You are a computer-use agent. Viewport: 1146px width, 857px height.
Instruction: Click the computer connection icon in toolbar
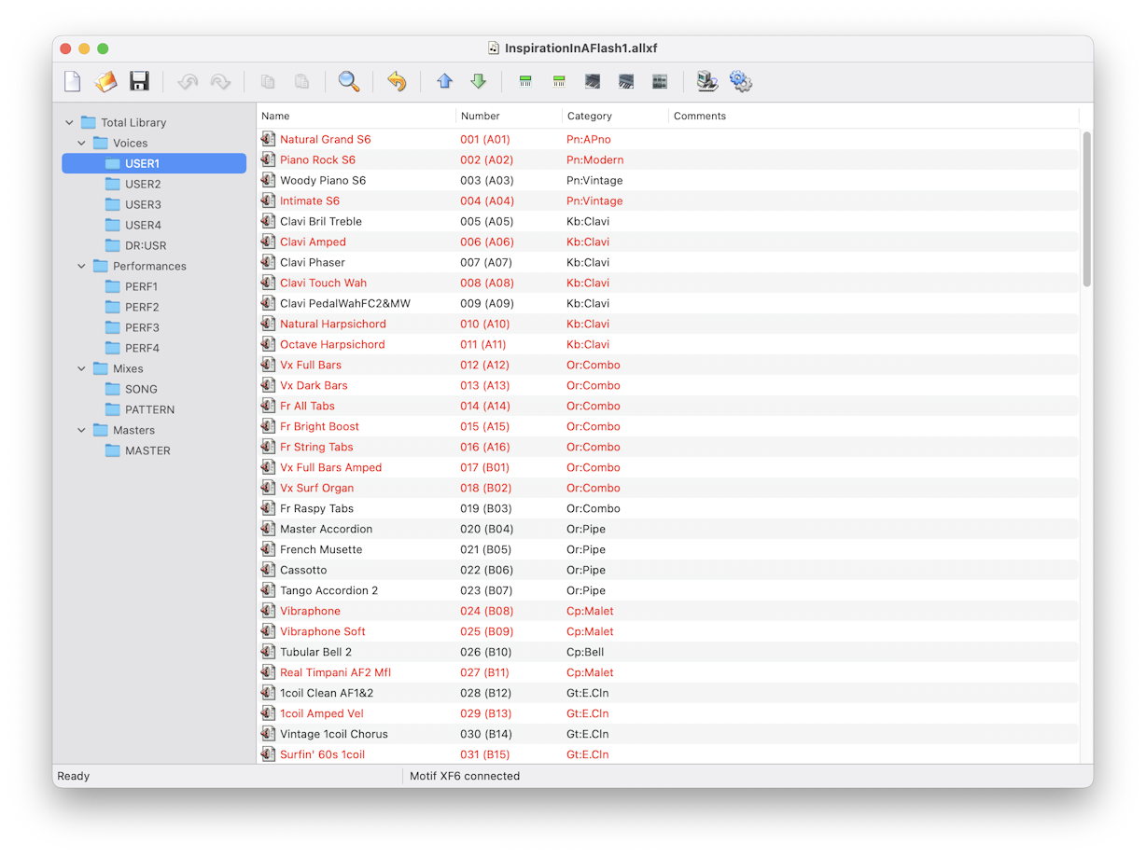point(707,82)
